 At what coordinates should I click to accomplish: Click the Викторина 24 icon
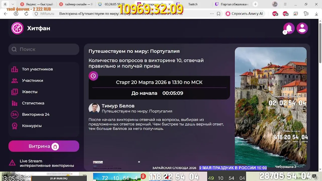pyautogui.click(x=15, y=114)
